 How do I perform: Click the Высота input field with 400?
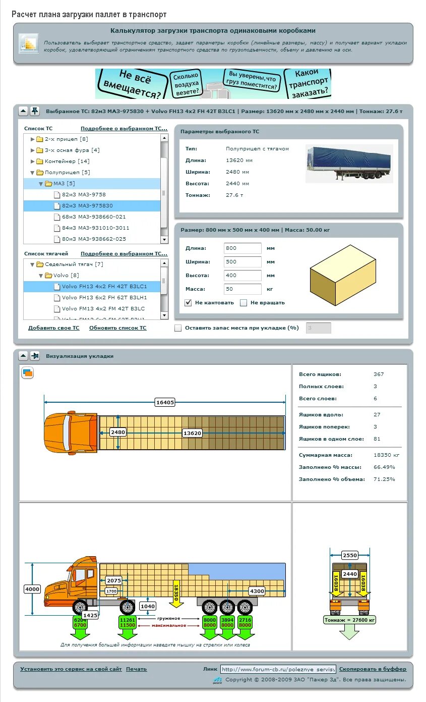click(x=243, y=276)
